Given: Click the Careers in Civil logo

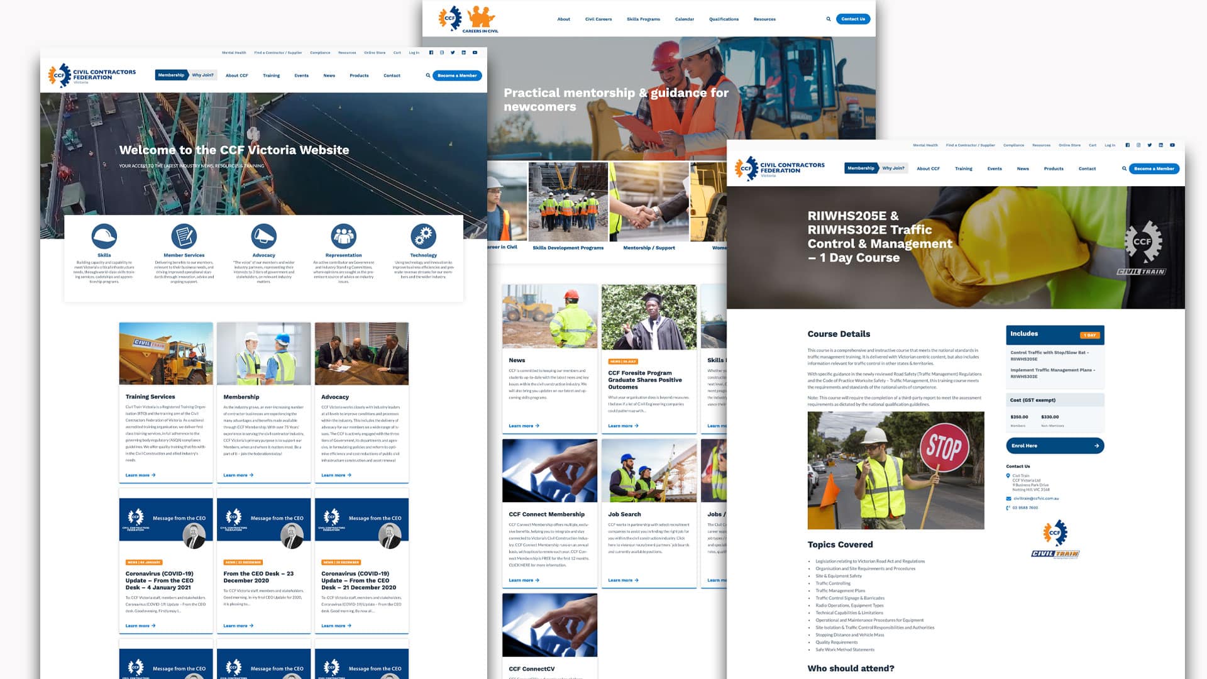Looking at the screenshot, I should 468,19.
